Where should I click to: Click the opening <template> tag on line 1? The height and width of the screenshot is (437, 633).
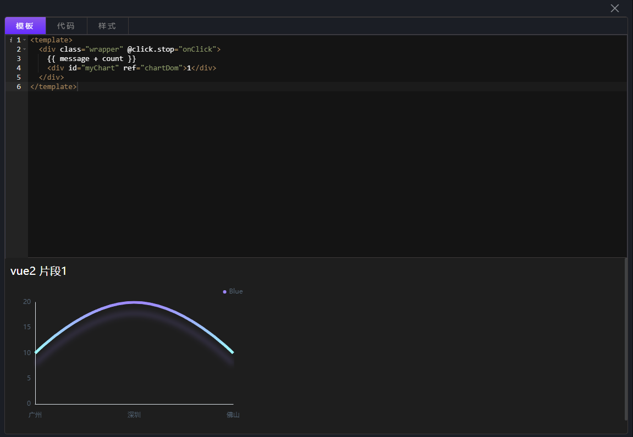[51, 40]
